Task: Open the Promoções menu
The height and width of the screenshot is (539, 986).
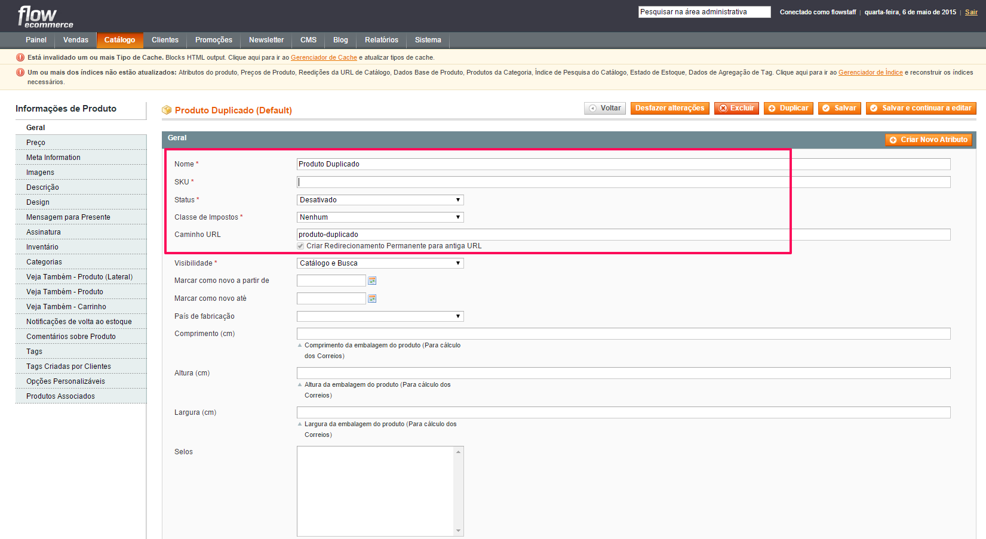Action: [214, 40]
